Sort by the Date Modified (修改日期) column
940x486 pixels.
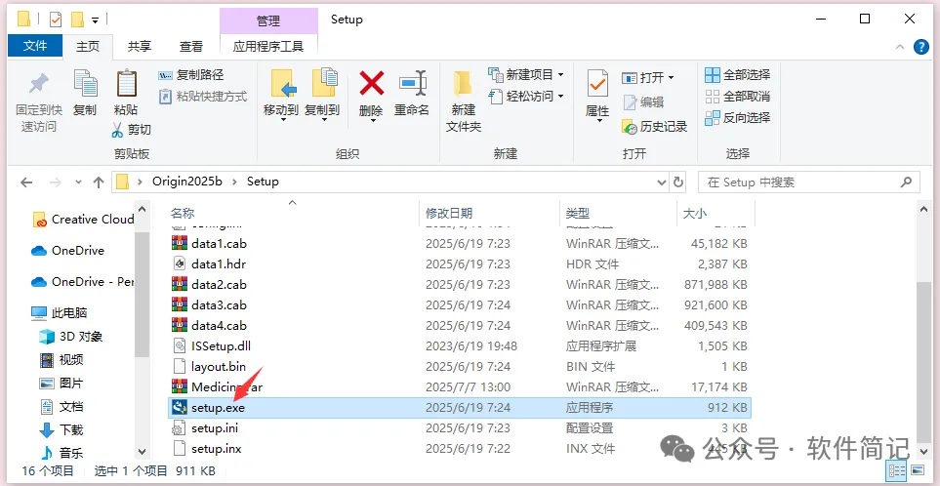pos(449,214)
